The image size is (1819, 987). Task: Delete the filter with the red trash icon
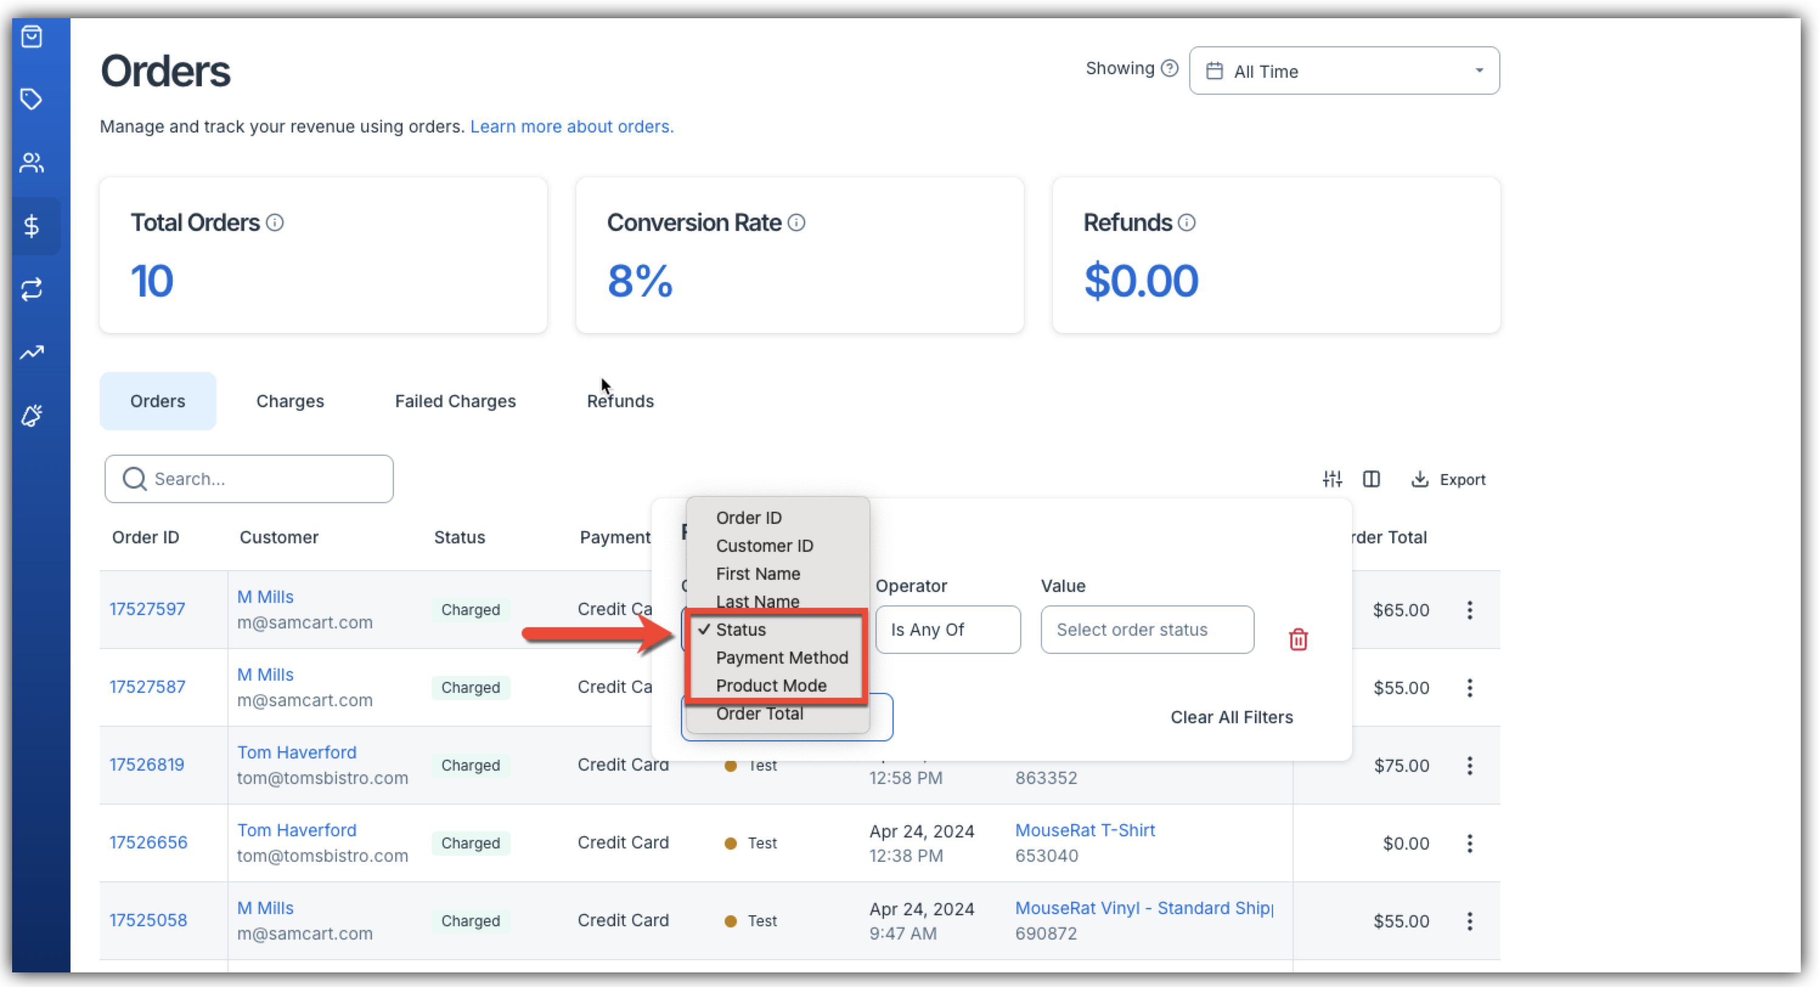tap(1298, 639)
